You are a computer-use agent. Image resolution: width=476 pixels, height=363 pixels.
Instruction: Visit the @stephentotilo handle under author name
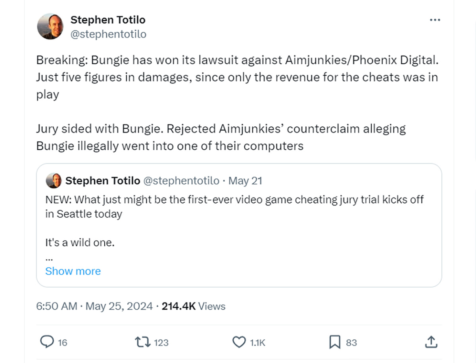tap(108, 34)
